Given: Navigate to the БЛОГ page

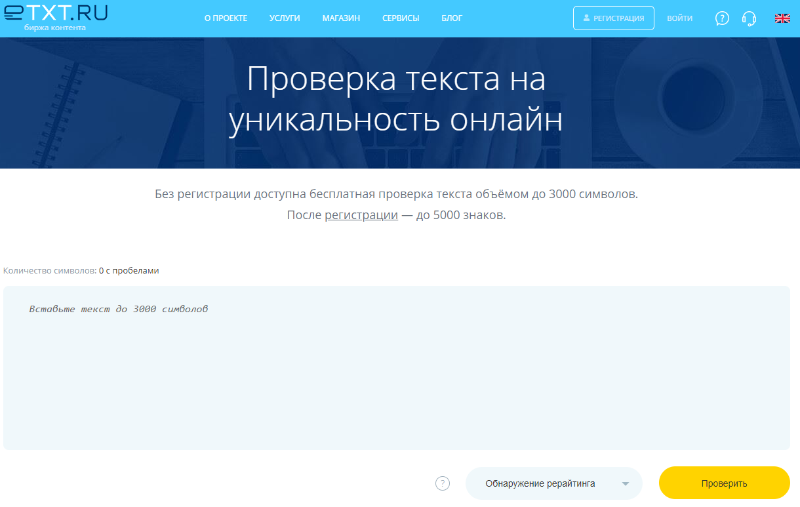Looking at the screenshot, I should click(x=452, y=18).
